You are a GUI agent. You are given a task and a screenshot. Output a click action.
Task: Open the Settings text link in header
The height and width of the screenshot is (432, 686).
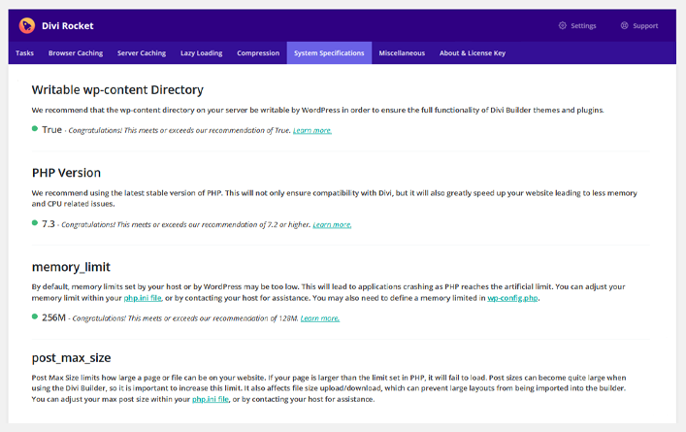click(583, 26)
